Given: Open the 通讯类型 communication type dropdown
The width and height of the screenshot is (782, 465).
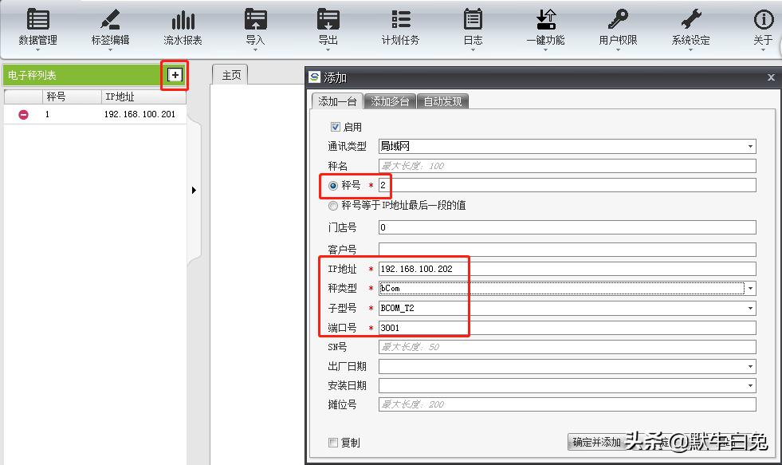Looking at the screenshot, I should click(x=750, y=146).
